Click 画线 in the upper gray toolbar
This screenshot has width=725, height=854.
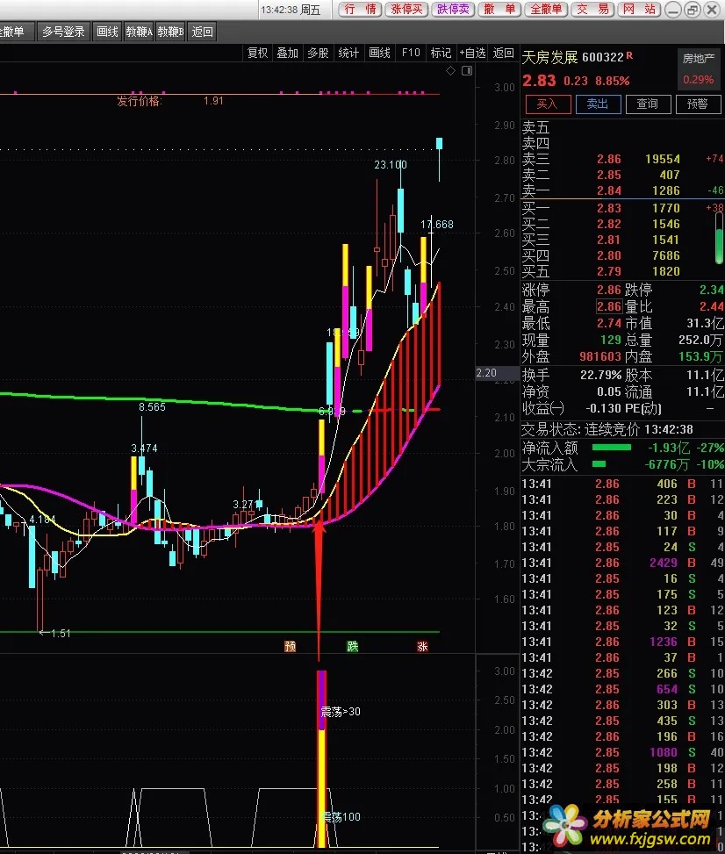tap(107, 32)
